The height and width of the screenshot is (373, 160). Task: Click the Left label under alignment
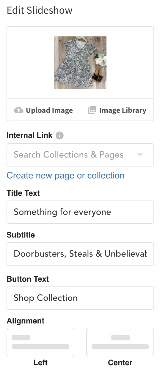[40, 363]
